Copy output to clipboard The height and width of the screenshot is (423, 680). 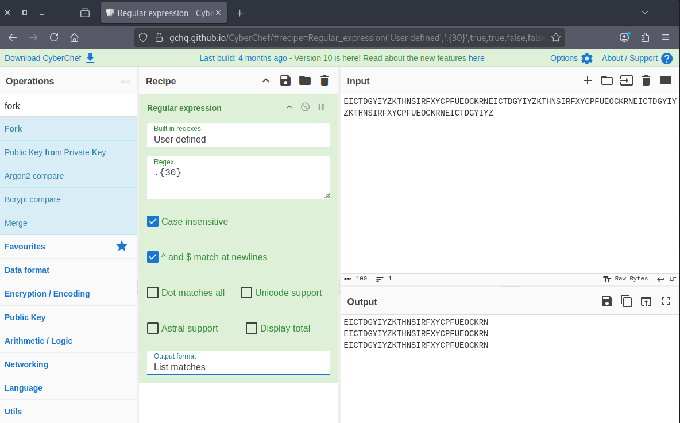click(x=626, y=301)
